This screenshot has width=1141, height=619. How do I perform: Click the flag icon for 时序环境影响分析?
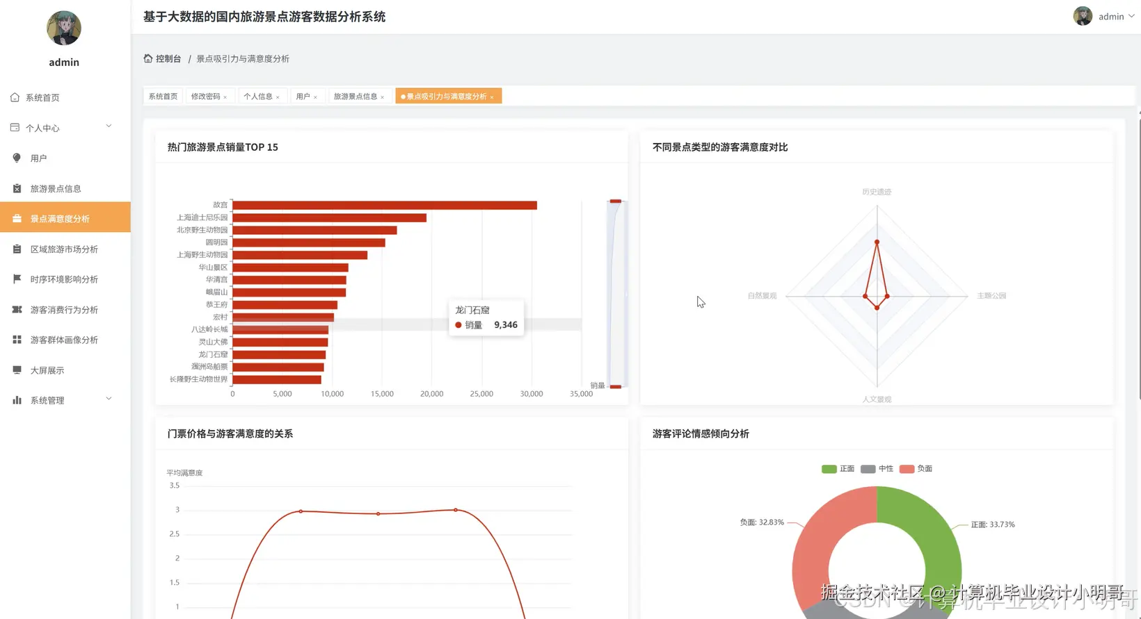(17, 279)
